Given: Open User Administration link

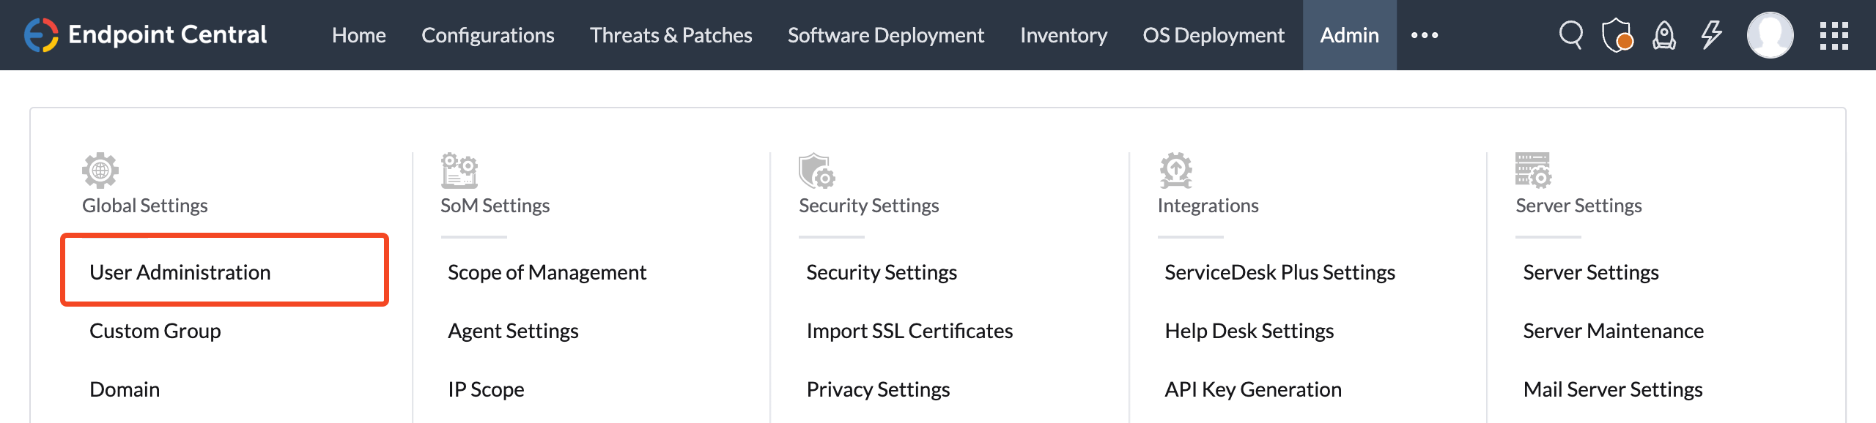Looking at the screenshot, I should [180, 272].
